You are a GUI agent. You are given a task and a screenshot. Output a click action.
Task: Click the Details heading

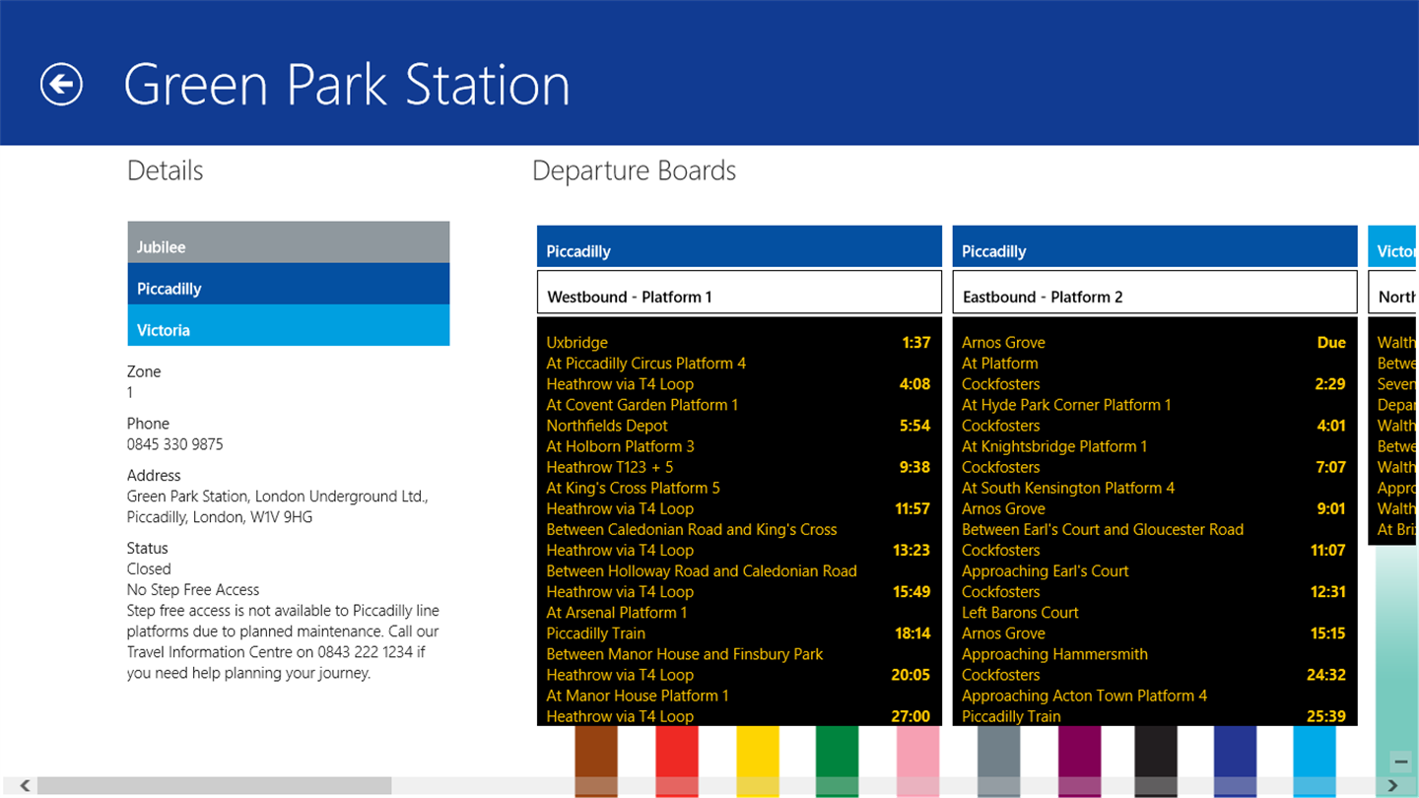(x=165, y=170)
